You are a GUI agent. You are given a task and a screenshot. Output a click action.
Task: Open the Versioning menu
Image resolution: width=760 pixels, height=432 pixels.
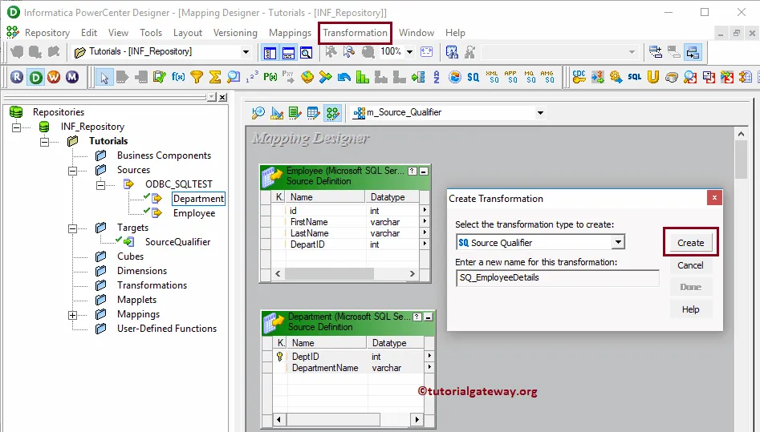point(235,32)
